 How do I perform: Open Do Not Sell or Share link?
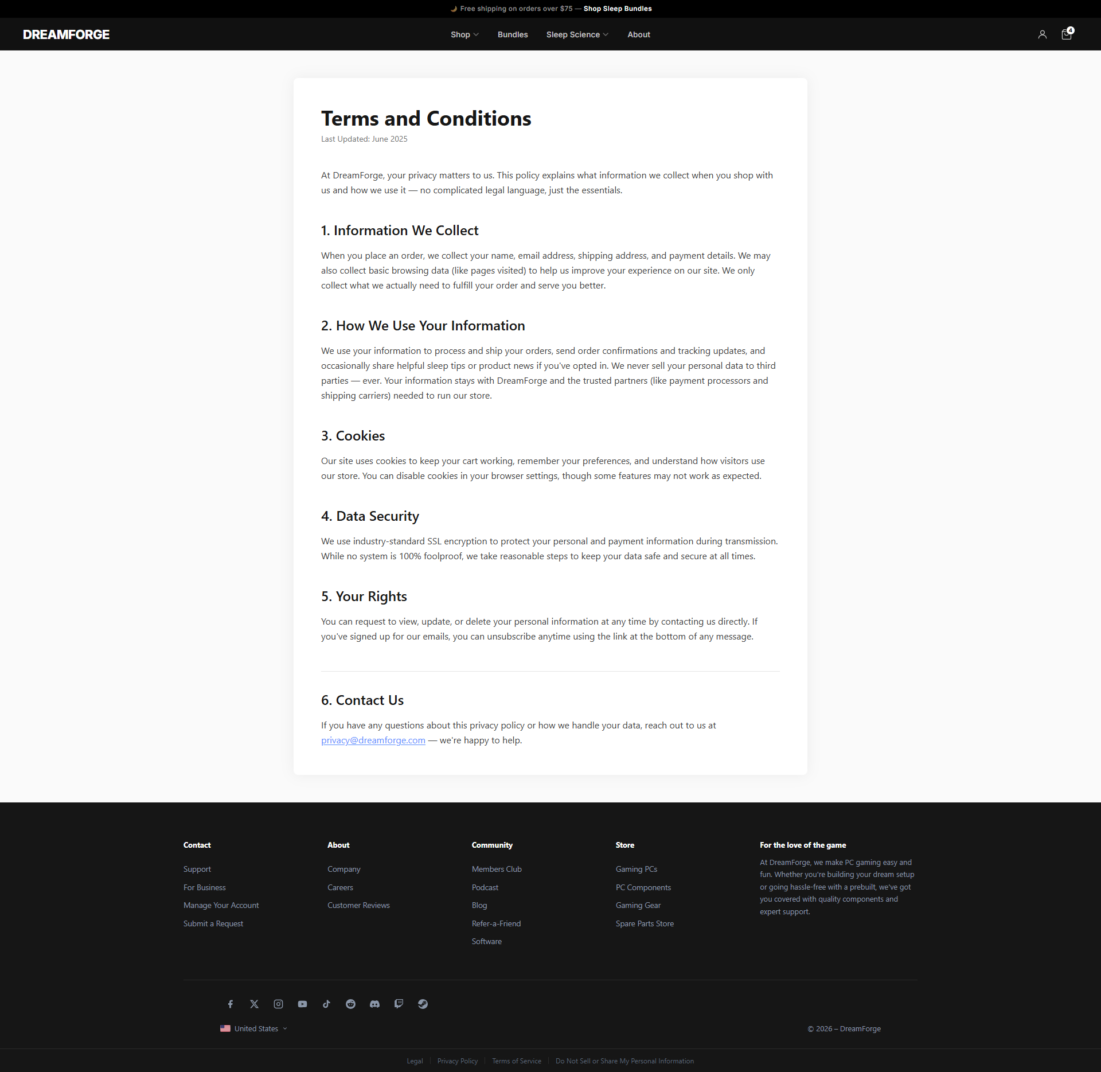click(x=624, y=1061)
